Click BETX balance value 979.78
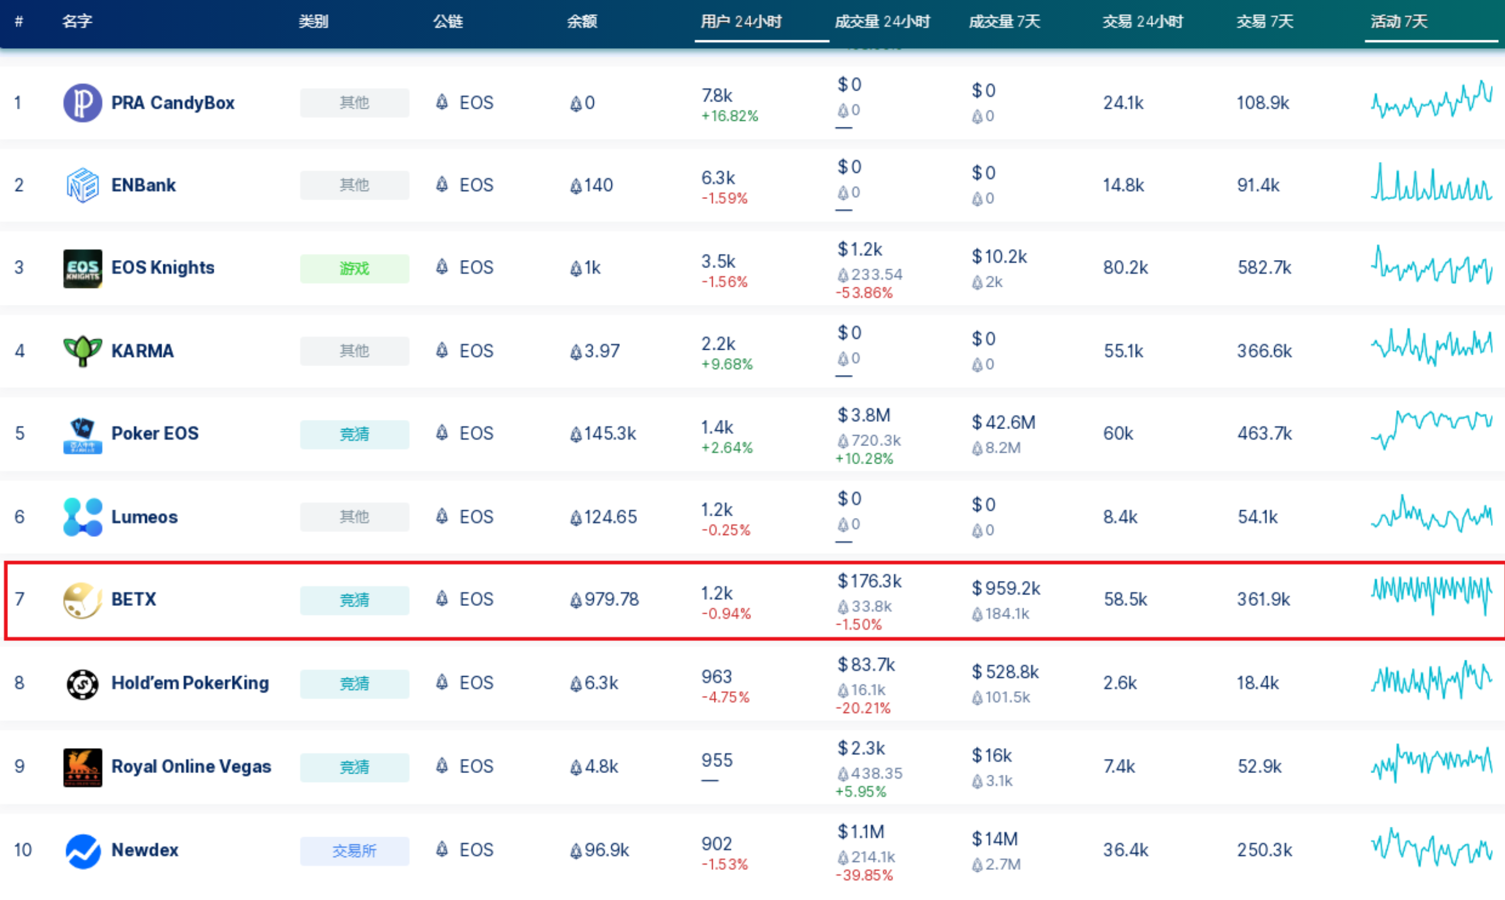 (604, 600)
